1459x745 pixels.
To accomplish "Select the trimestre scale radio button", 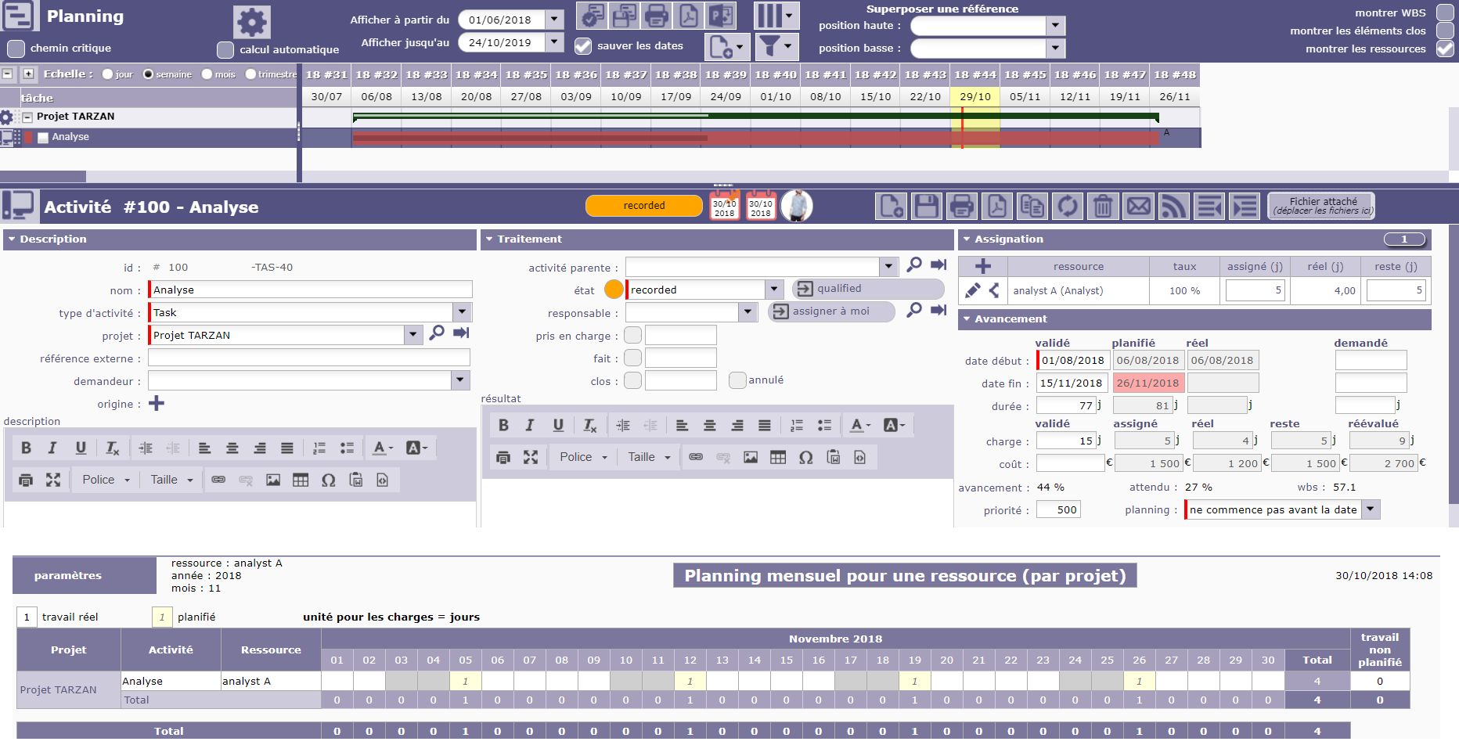I will click(251, 74).
